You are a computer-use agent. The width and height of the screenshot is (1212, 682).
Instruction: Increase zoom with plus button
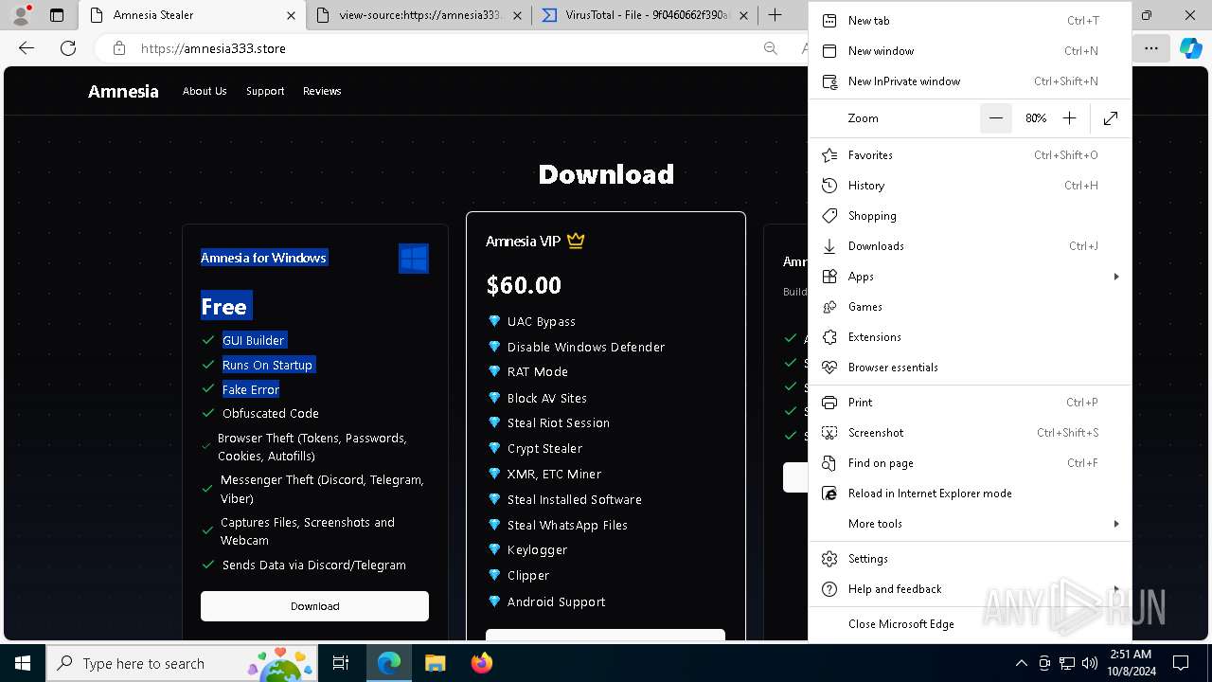[1069, 118]
